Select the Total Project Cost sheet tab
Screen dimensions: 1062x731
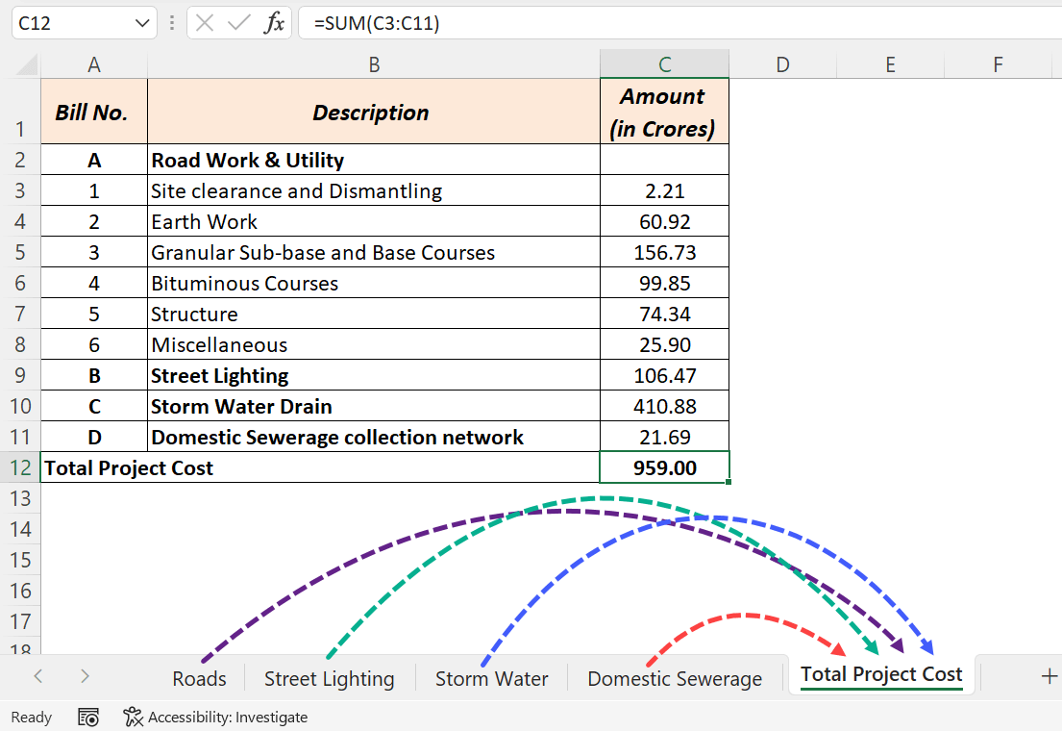[x=880, y=674]
